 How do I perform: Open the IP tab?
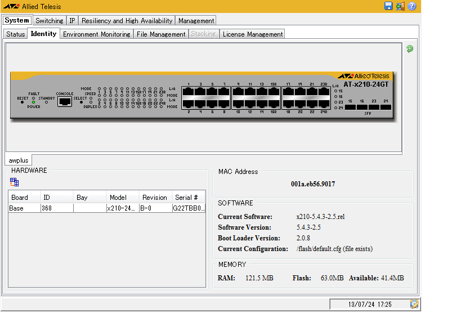point(72,21)
